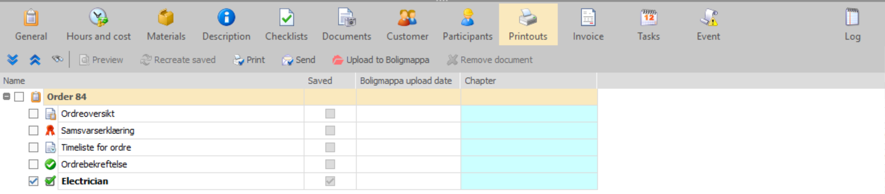Open the Materials box icon

(166, 18)
